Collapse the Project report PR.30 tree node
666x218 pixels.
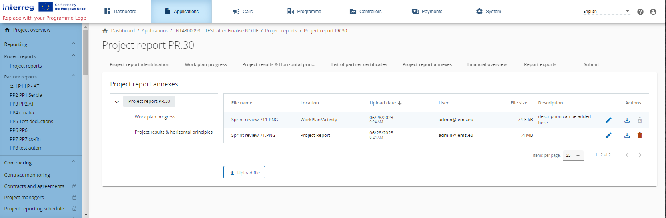coord(117,102)
